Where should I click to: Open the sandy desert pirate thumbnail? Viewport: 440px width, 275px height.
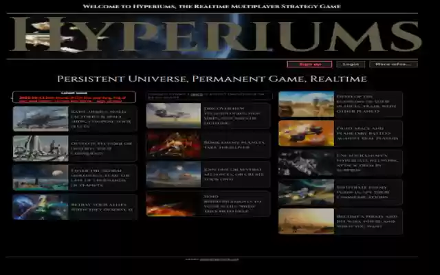[306, 221]
